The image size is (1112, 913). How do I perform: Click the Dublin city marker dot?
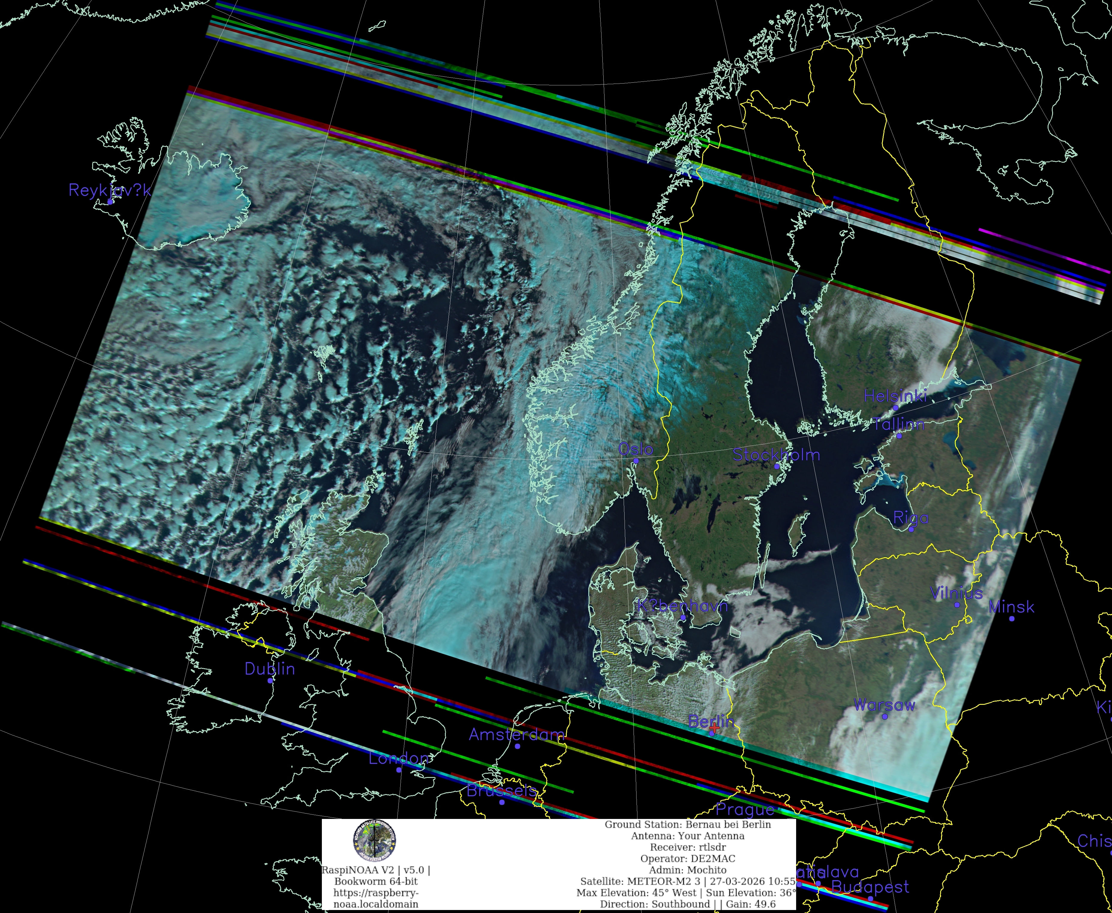pyautogui.click(x=270, y=681)
